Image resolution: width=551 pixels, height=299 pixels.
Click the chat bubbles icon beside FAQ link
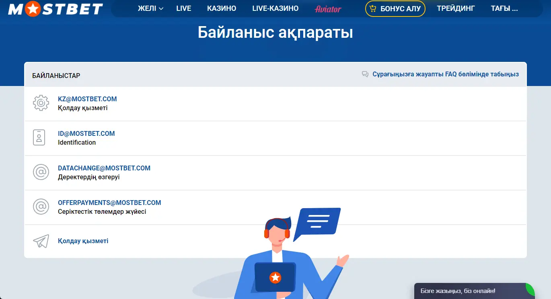click(x=365, y=74)
